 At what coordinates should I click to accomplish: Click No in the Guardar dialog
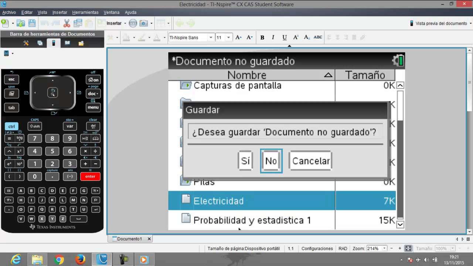[271, 161]
